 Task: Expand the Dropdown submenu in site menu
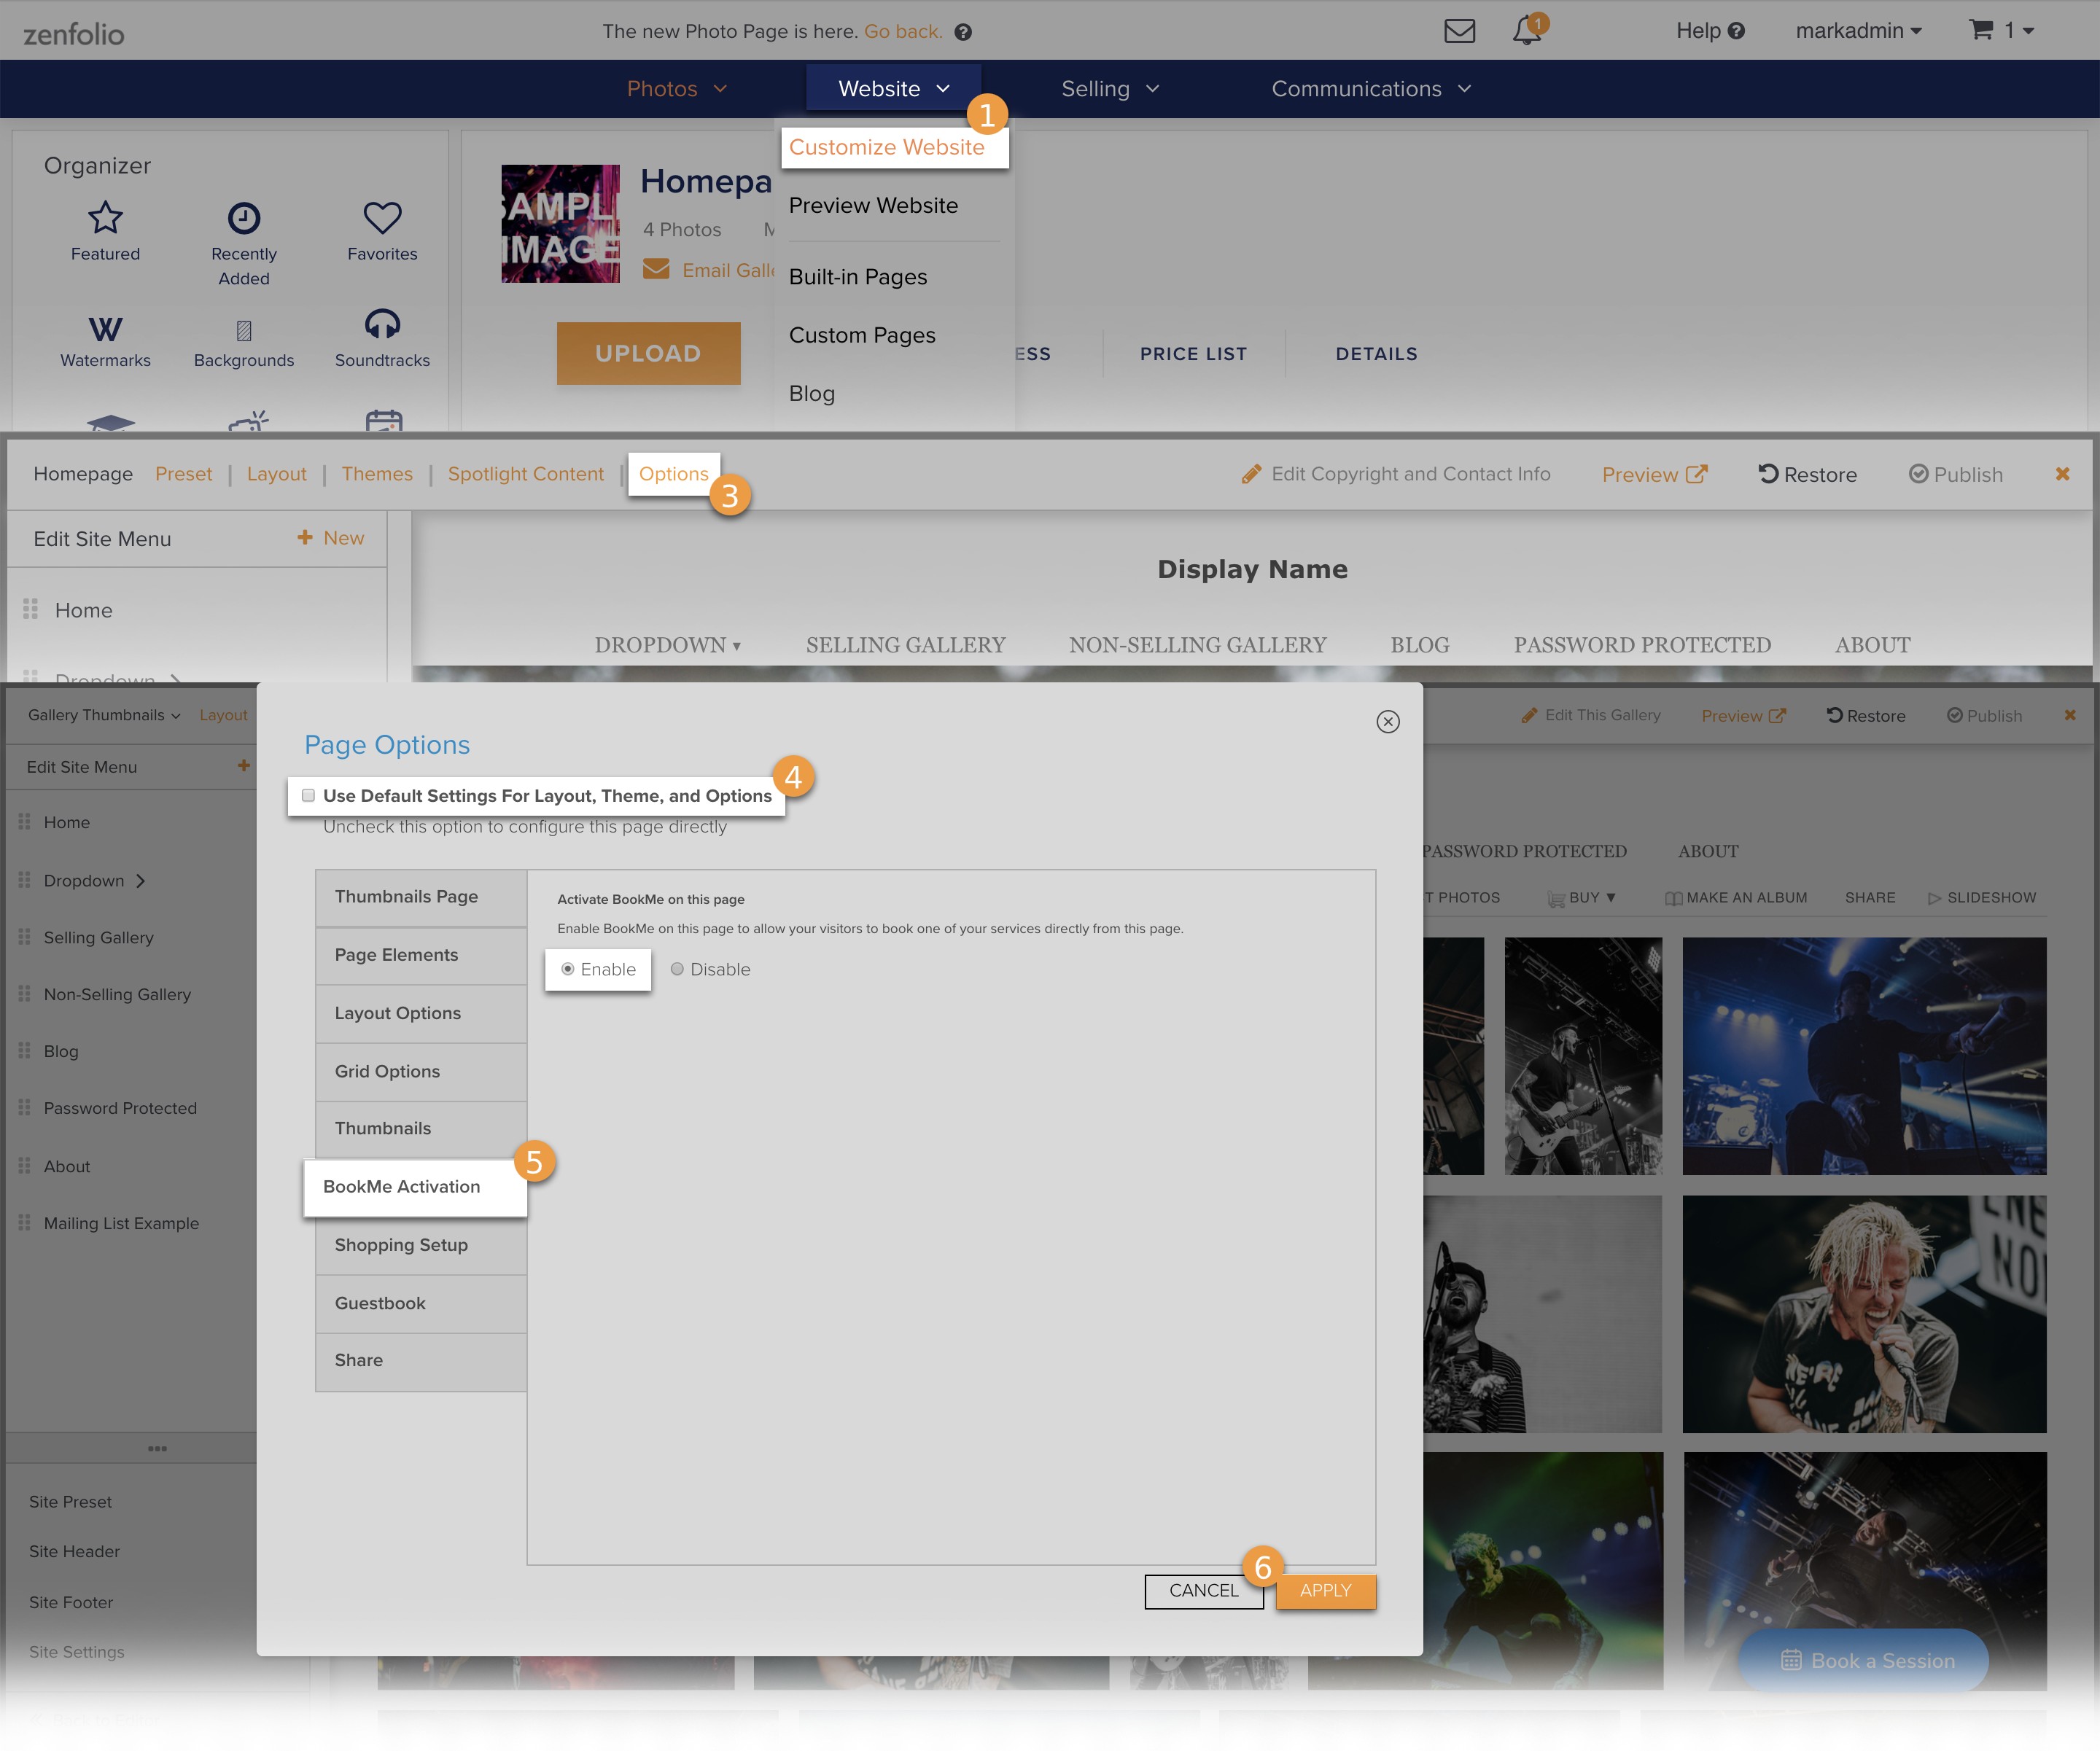(141, 880)
